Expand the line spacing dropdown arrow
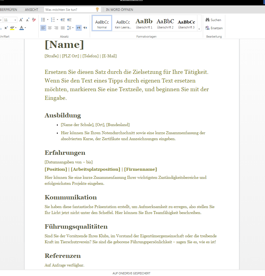 coord(73,28)
